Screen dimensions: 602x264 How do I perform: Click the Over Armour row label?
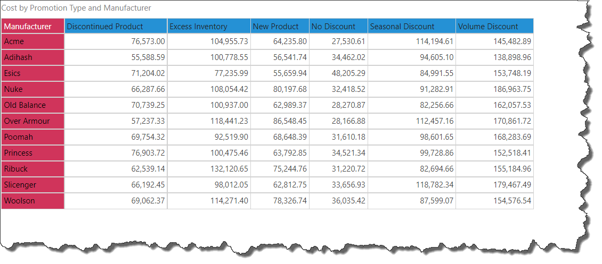tap(32, 121)
